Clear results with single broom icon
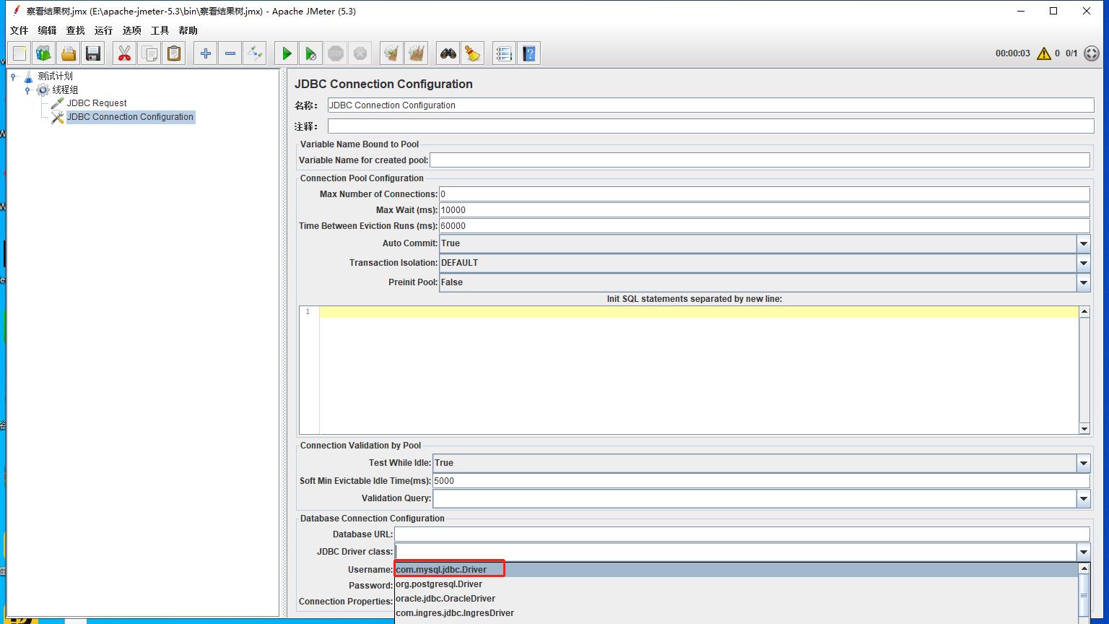Image resolution: width=1109 pixels, height=624 pixels. click(391, 53)
